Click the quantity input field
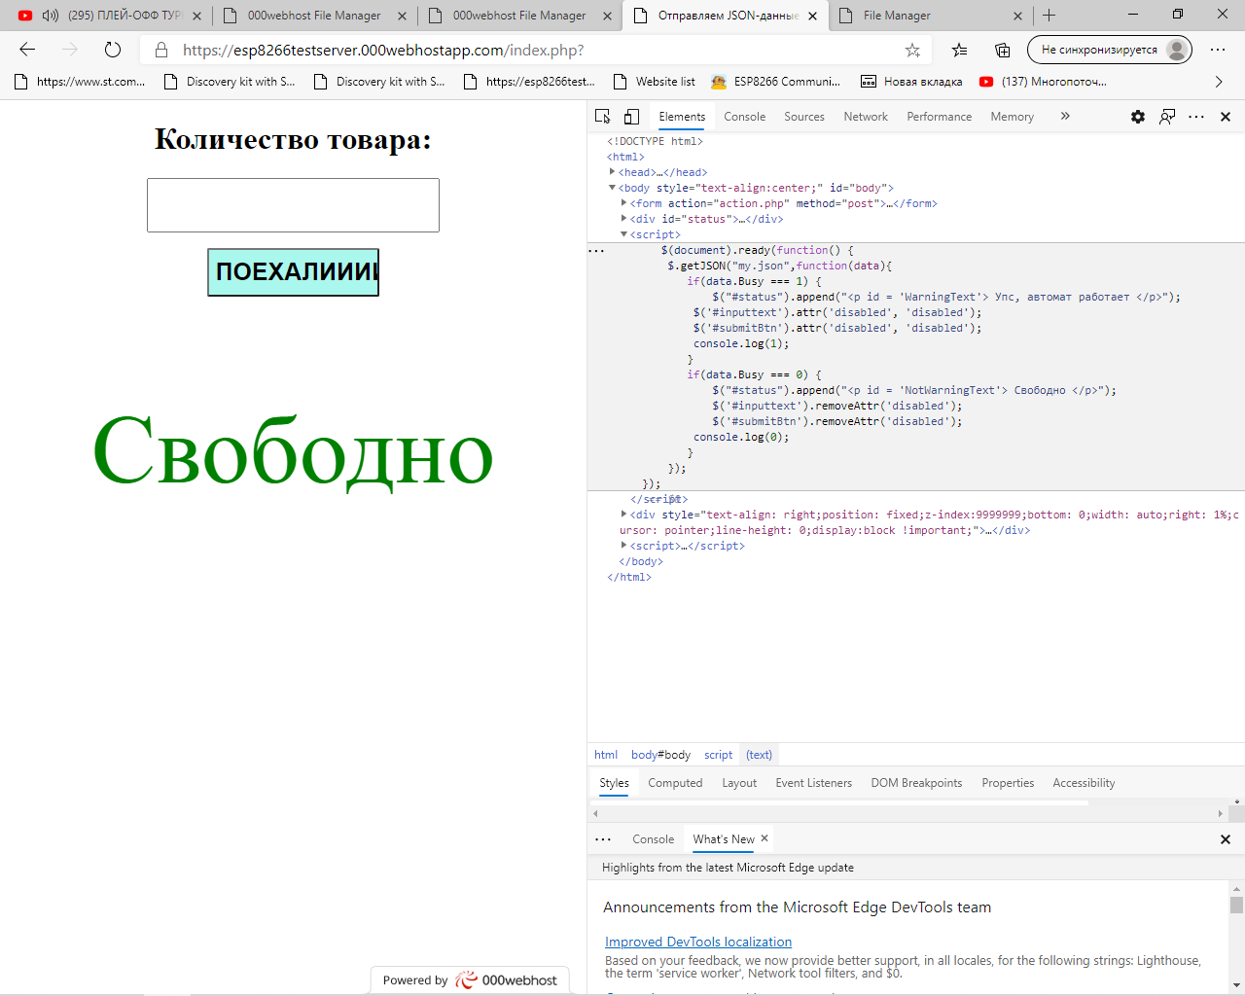The height and width of the screenshot is (996, 1245). coord(293,205)
